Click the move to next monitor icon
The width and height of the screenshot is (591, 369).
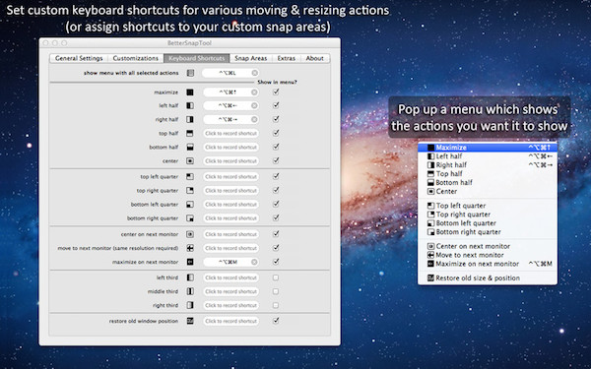pyautogui.click(x=190, y=248)
